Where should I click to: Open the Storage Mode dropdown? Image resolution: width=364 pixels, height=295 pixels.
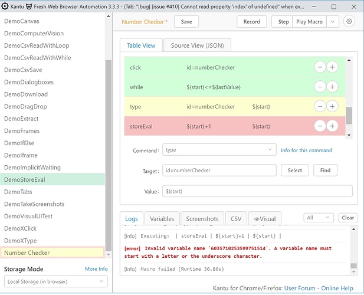[x=55, y=281]
